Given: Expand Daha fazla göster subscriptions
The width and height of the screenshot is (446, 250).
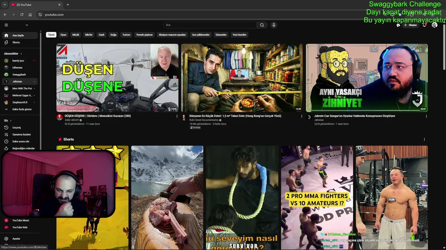Looking at the screenshot, I should 20,109.
